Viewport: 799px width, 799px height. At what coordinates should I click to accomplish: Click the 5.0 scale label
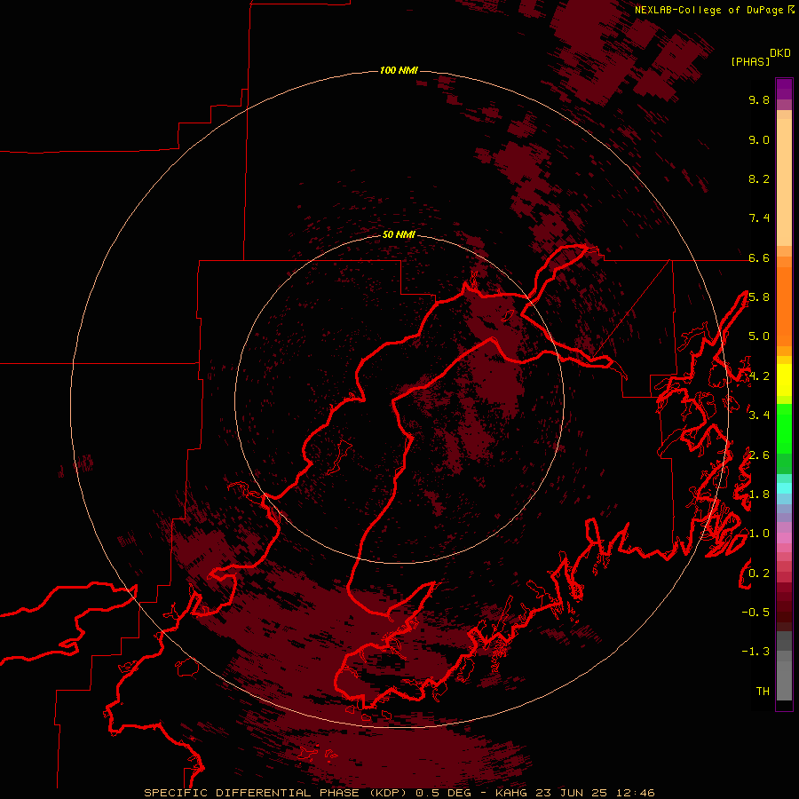759,336
